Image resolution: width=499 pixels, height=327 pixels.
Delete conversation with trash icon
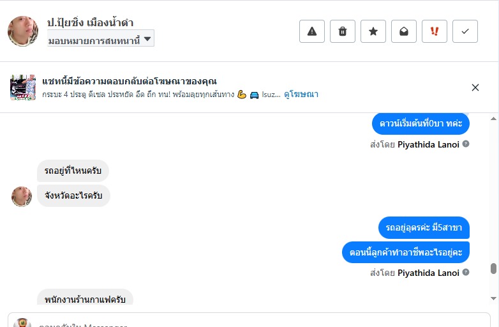pyautogui.click(x=343, y=31)
